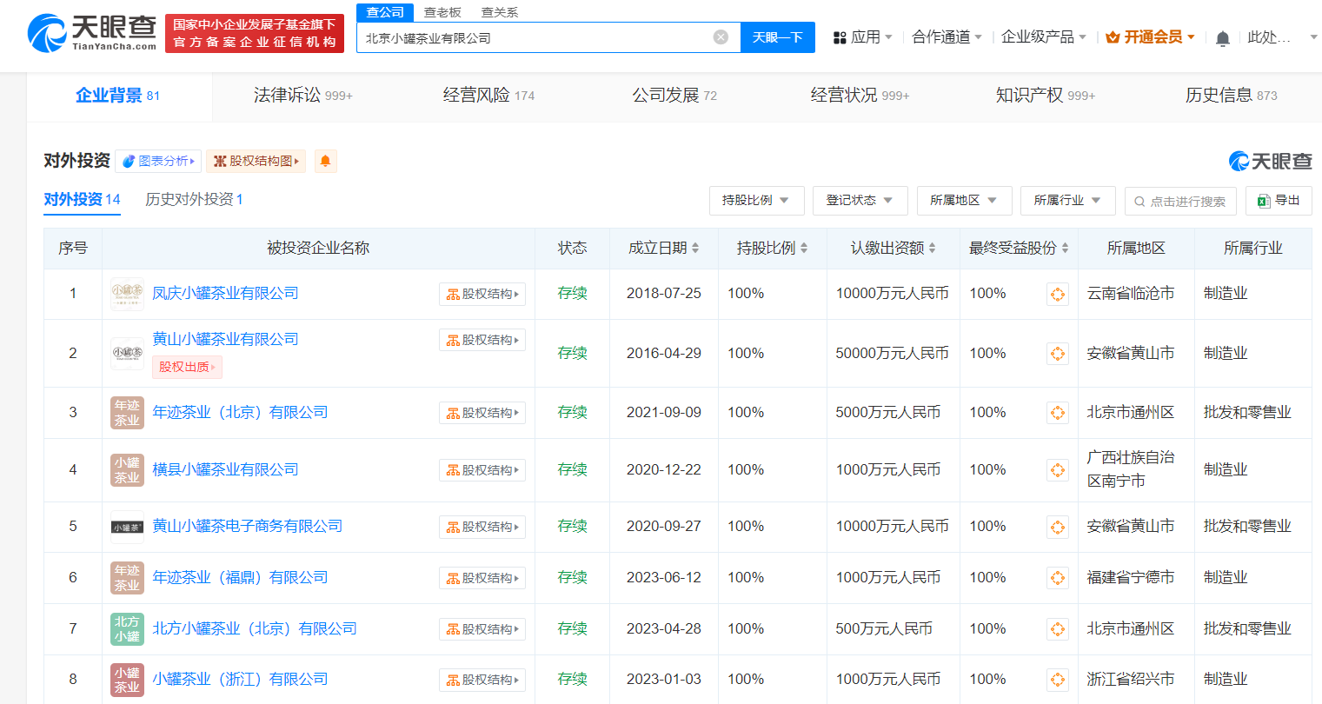
Task: Click the 股权出质 red tag
Action: (187, 367)
